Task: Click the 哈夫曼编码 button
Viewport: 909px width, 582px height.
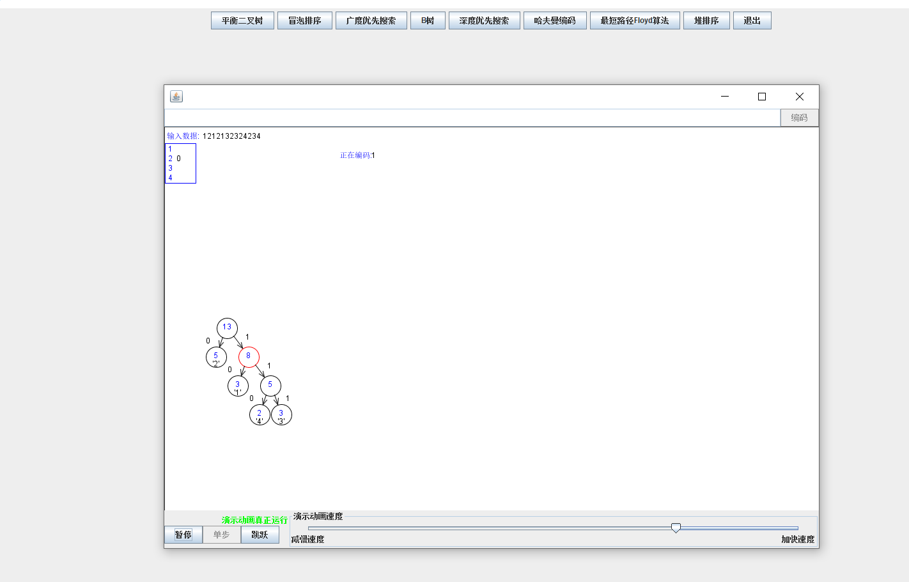Action: pos(555,21)
